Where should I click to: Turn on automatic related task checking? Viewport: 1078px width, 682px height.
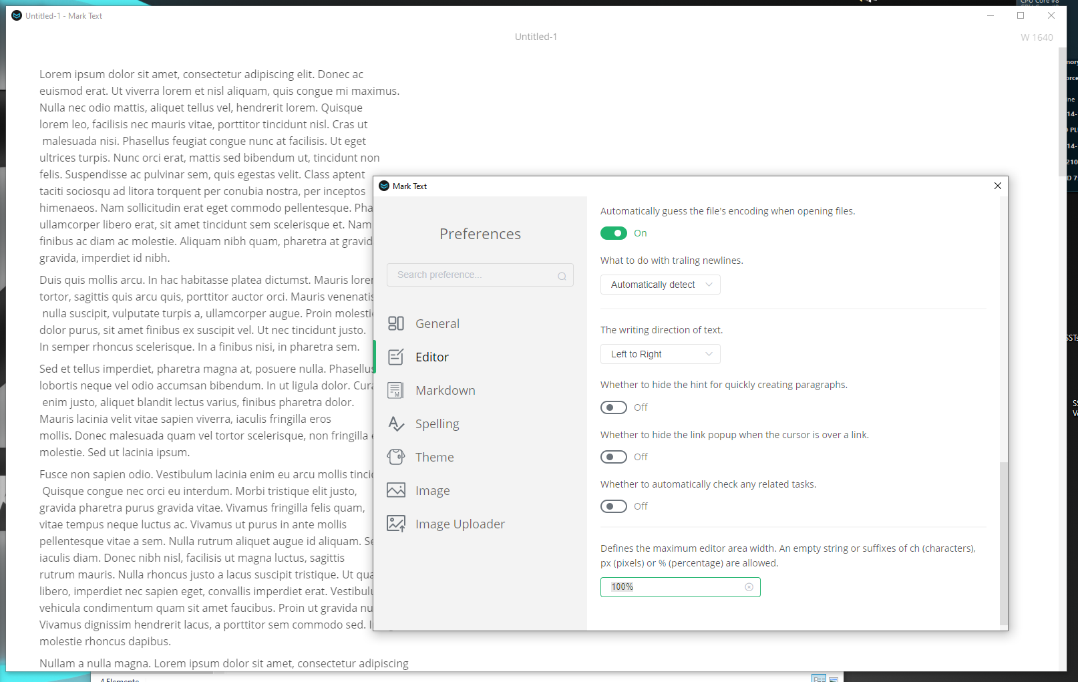tap(614, 506)
